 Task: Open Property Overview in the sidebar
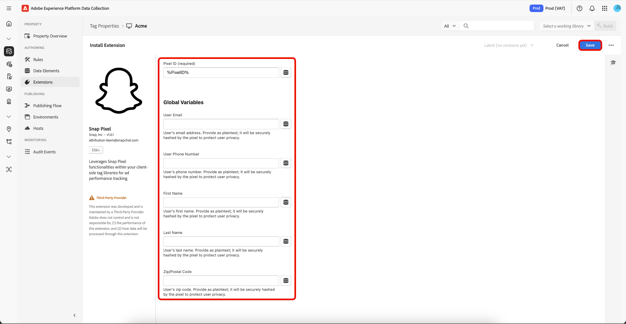[50, 36]
